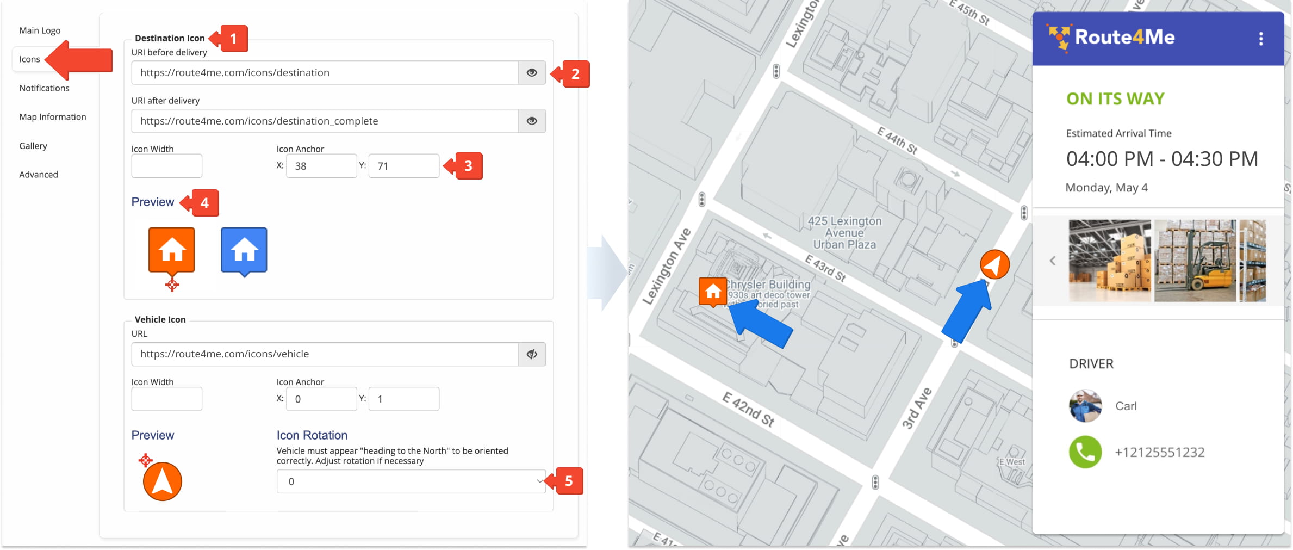
Task: Toggle eye preview for URI after delivery
Action: pyautogui.click(x=532, y=121)
